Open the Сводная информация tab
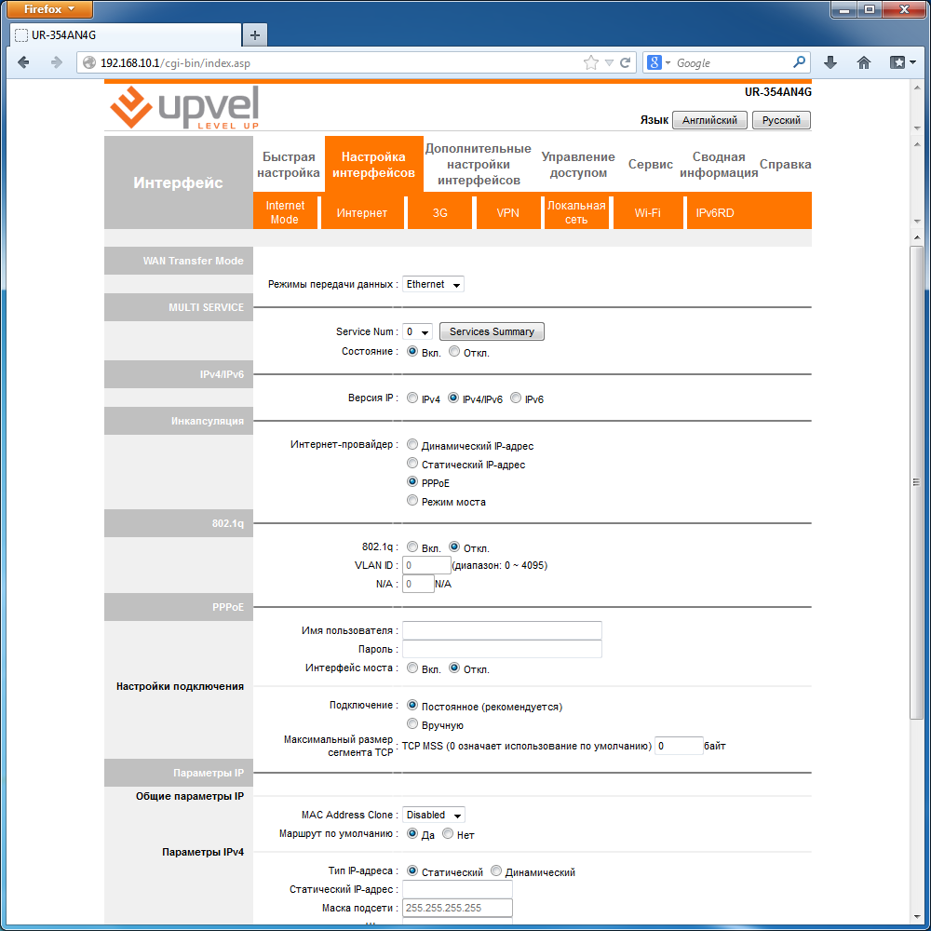This screenshot has width=931, height=931. pyautogui.click(x=719, y=165)
